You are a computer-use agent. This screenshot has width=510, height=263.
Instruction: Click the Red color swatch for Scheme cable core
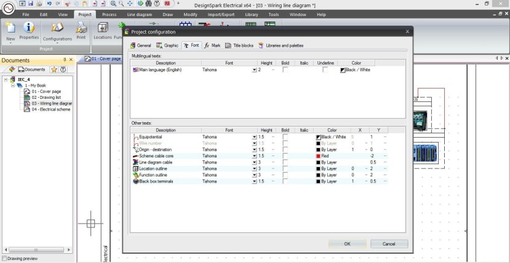tap(319, 156)
